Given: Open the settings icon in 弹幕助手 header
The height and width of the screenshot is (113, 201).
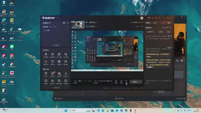Looking at the screenshot, I should (x=167, y=28).
